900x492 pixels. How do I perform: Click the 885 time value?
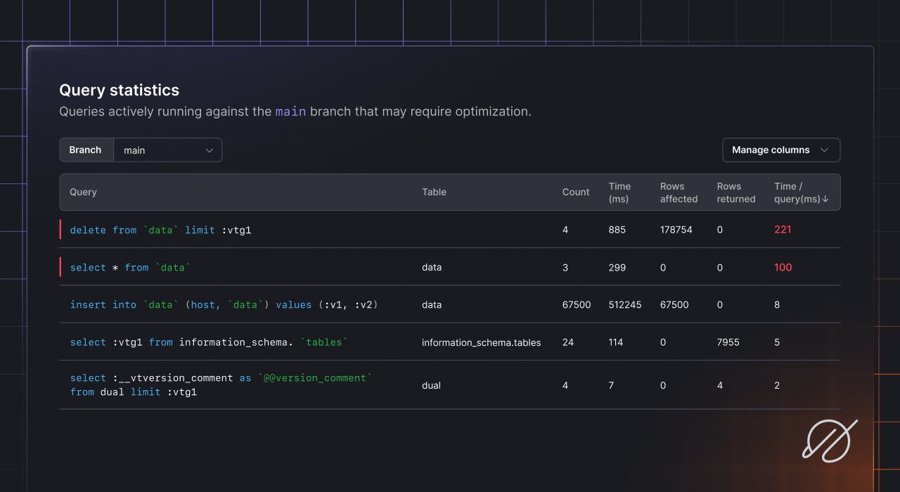click(x=617, y=230)
